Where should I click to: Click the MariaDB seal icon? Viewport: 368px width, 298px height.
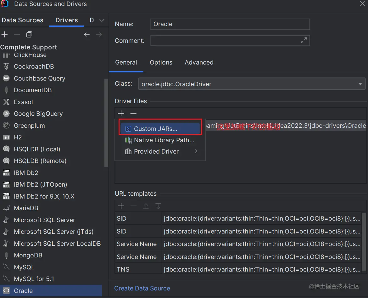coord(6,208)
